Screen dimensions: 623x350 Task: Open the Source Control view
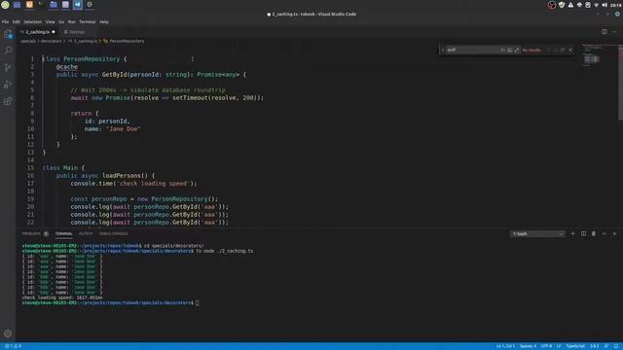tap(8, 67)
